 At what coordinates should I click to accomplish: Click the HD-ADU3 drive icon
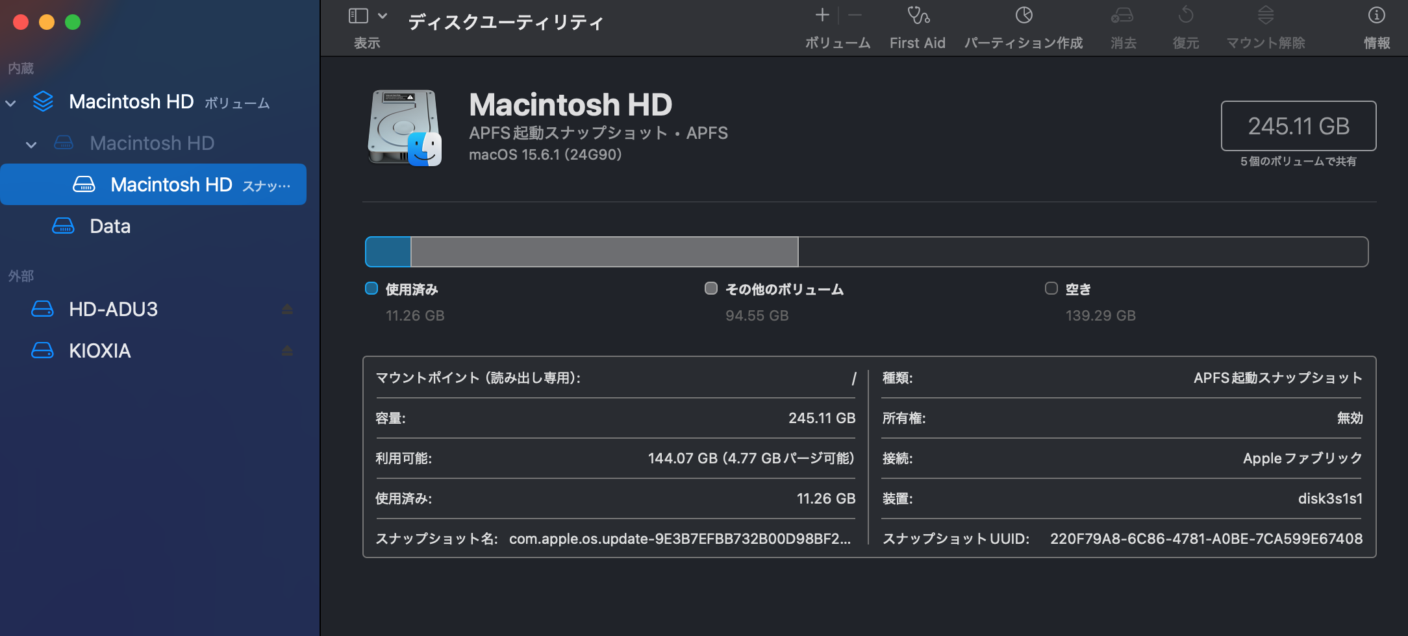(x=42, y=309)
